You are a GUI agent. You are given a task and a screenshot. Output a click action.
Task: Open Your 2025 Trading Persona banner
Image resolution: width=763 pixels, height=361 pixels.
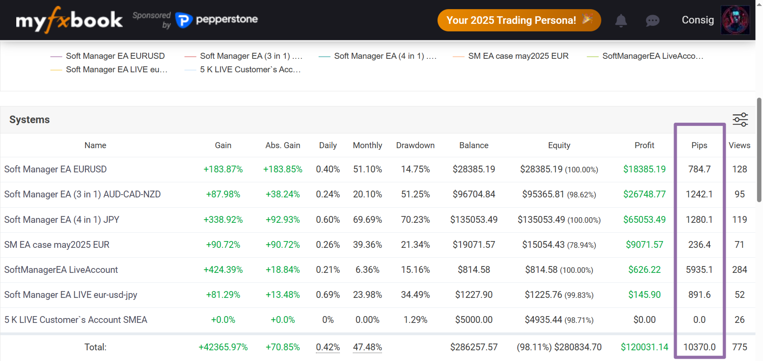(x=519, y=20)
